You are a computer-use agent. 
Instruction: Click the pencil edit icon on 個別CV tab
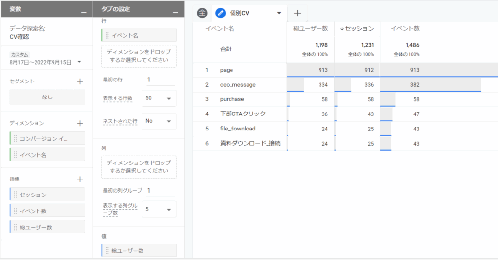pos(220,13)
